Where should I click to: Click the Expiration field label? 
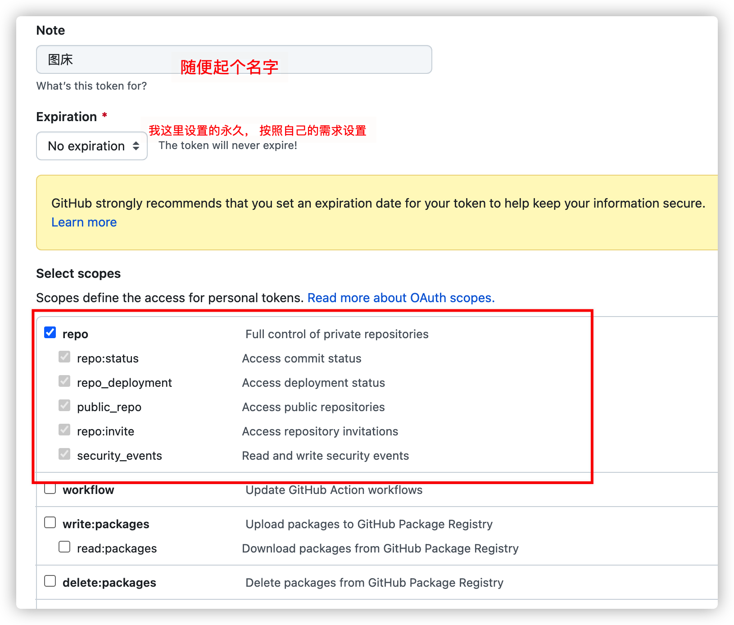tap(67, 117)
